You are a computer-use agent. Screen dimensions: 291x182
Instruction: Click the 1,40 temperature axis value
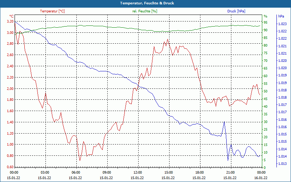coord(10,122)
